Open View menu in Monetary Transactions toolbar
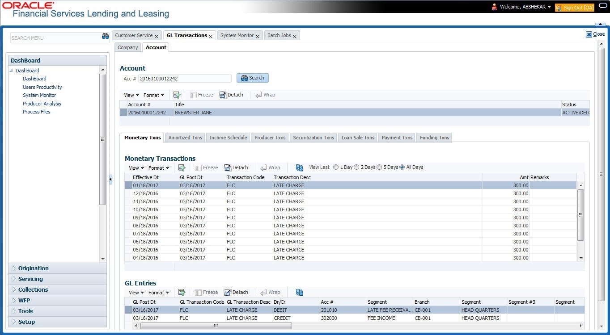 [x=136, y=168]
